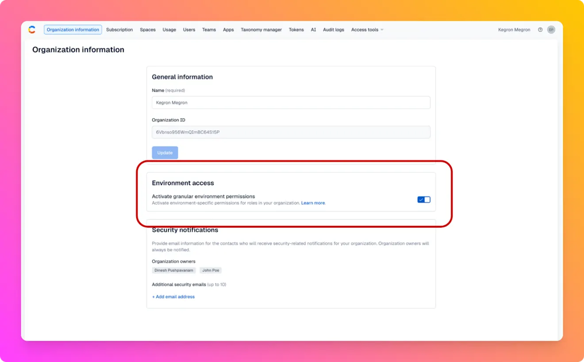Follow the Learn more link

coord(313,203)
